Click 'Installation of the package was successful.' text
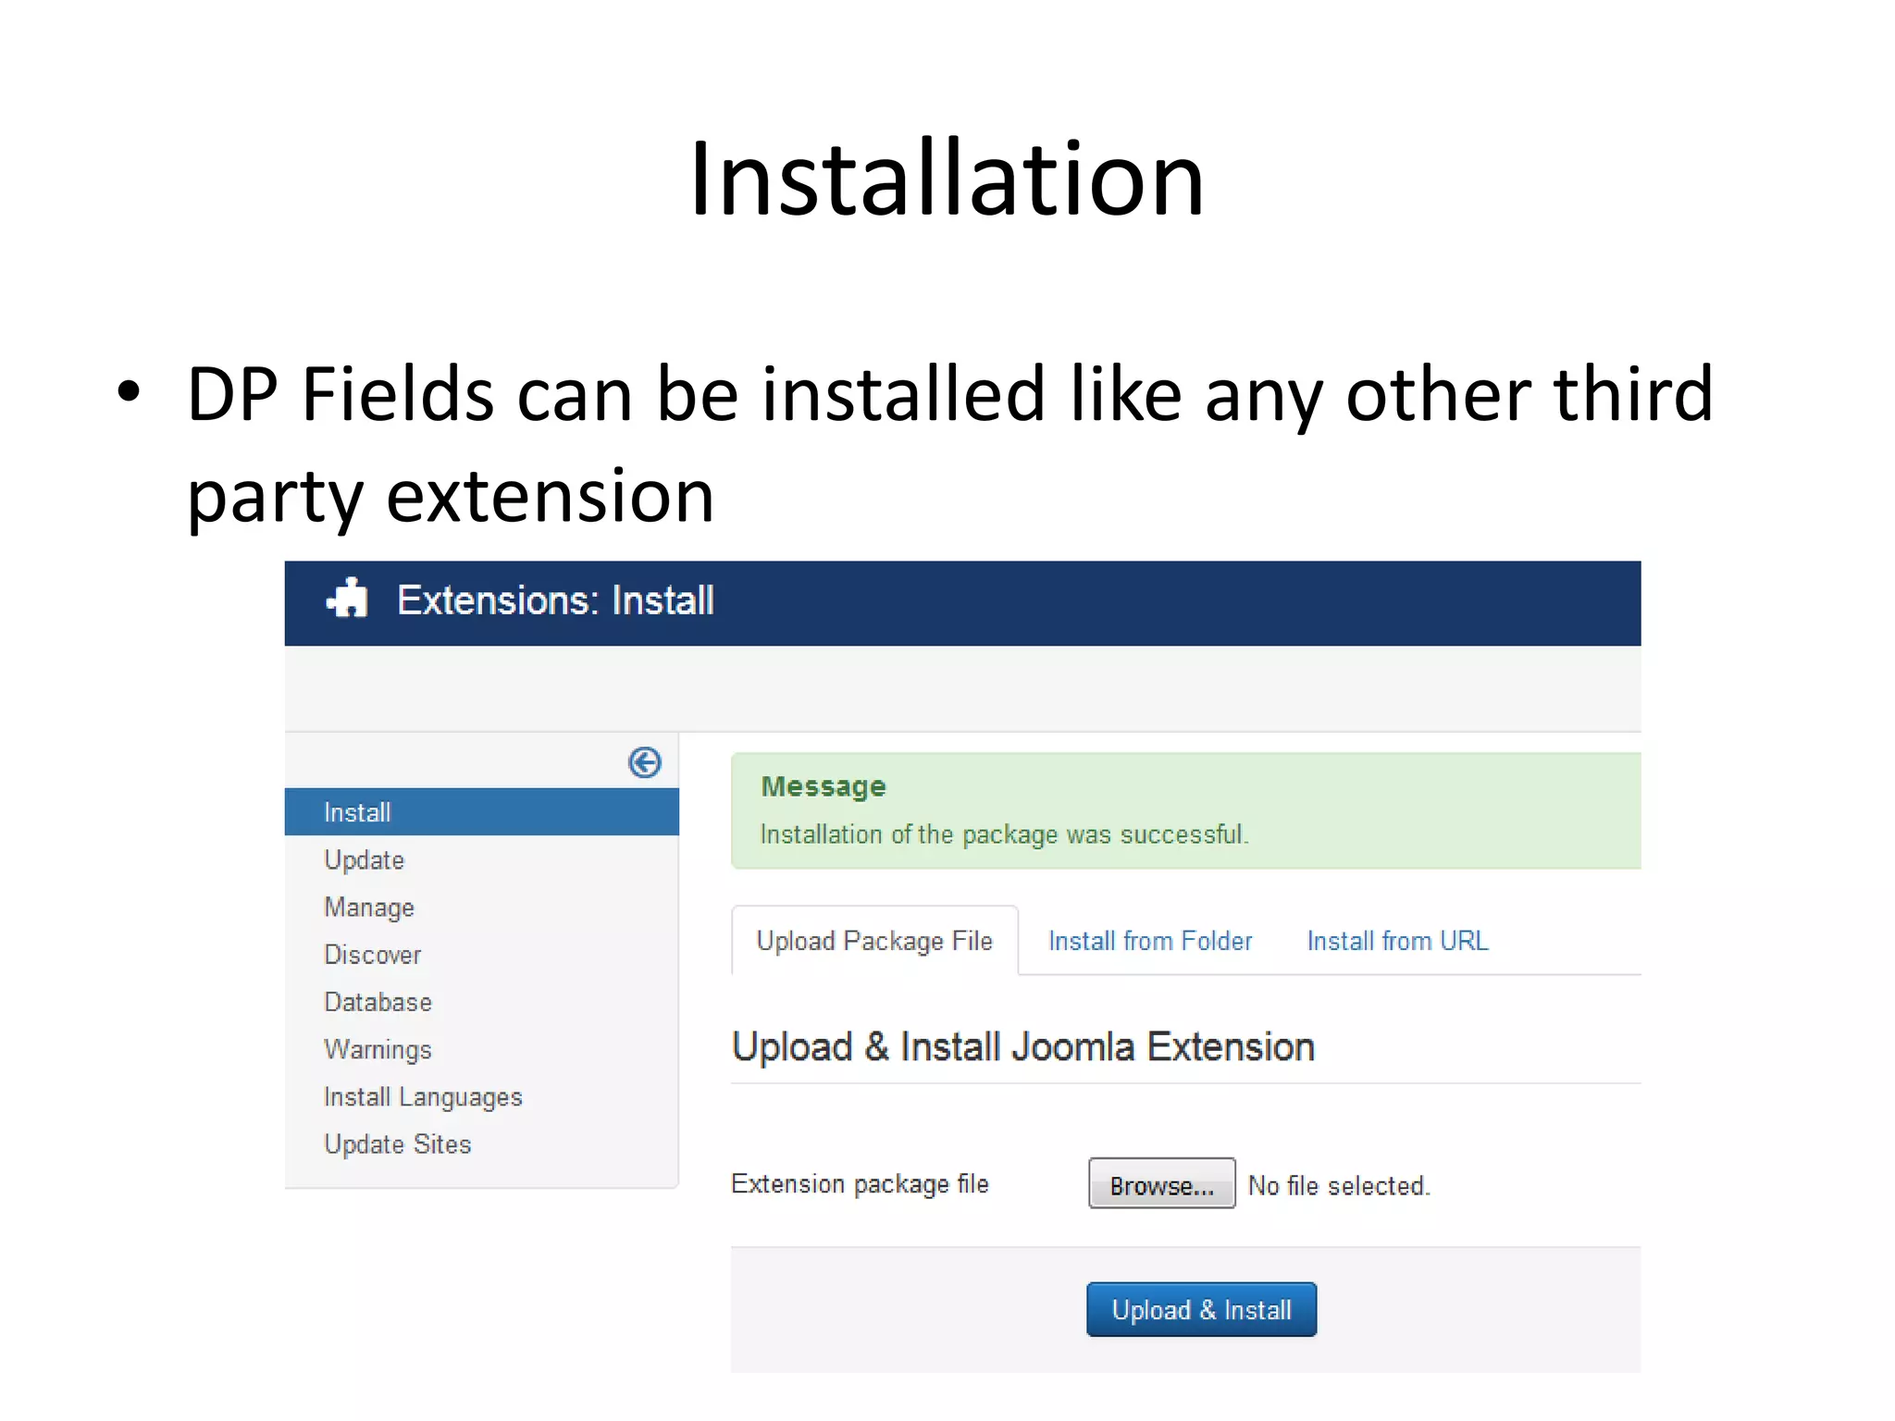Viewport: 1895px width, 1421px height. click(x=1004, y=834)
